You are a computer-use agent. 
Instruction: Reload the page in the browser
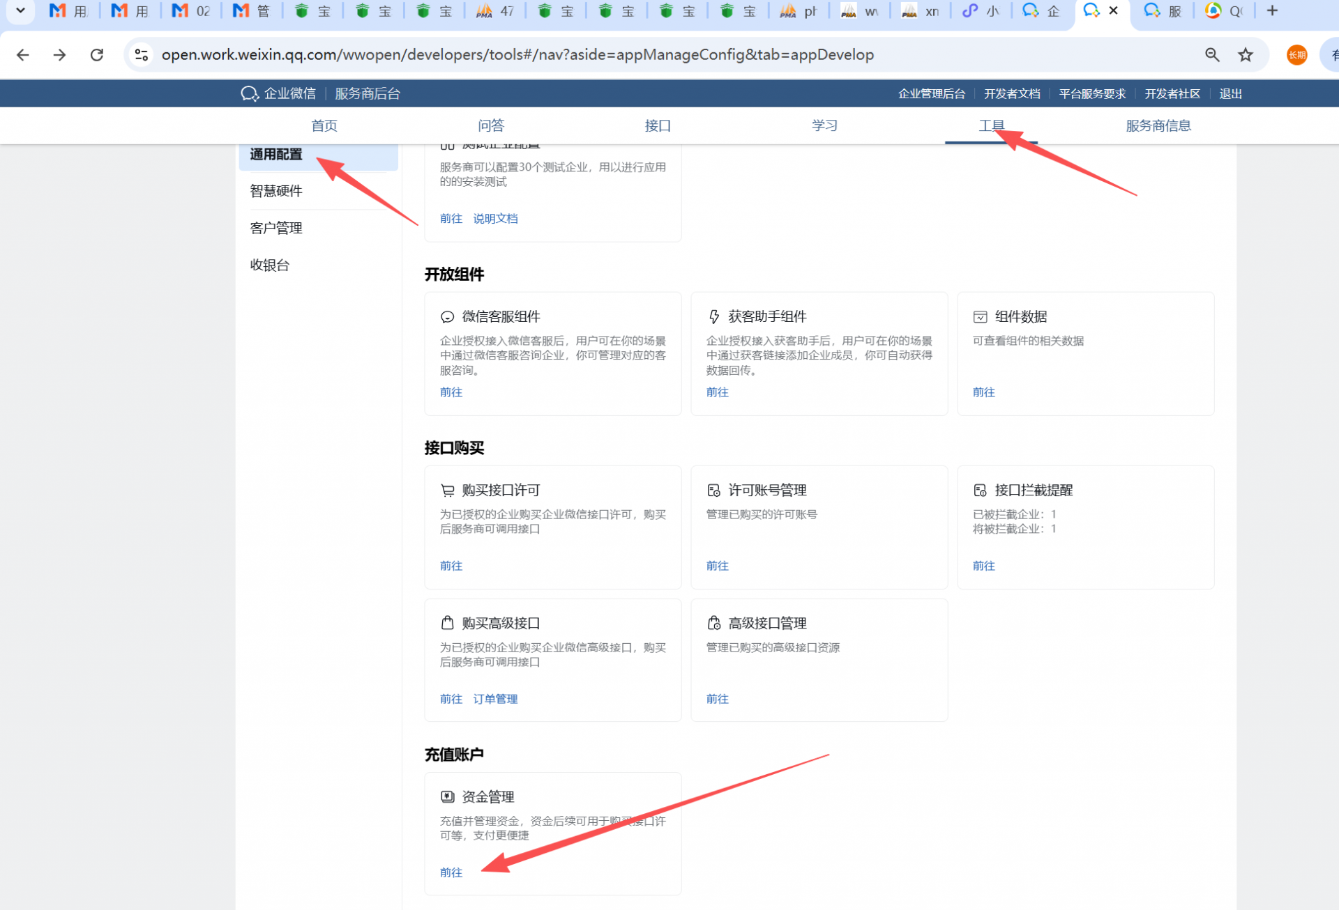97,55
